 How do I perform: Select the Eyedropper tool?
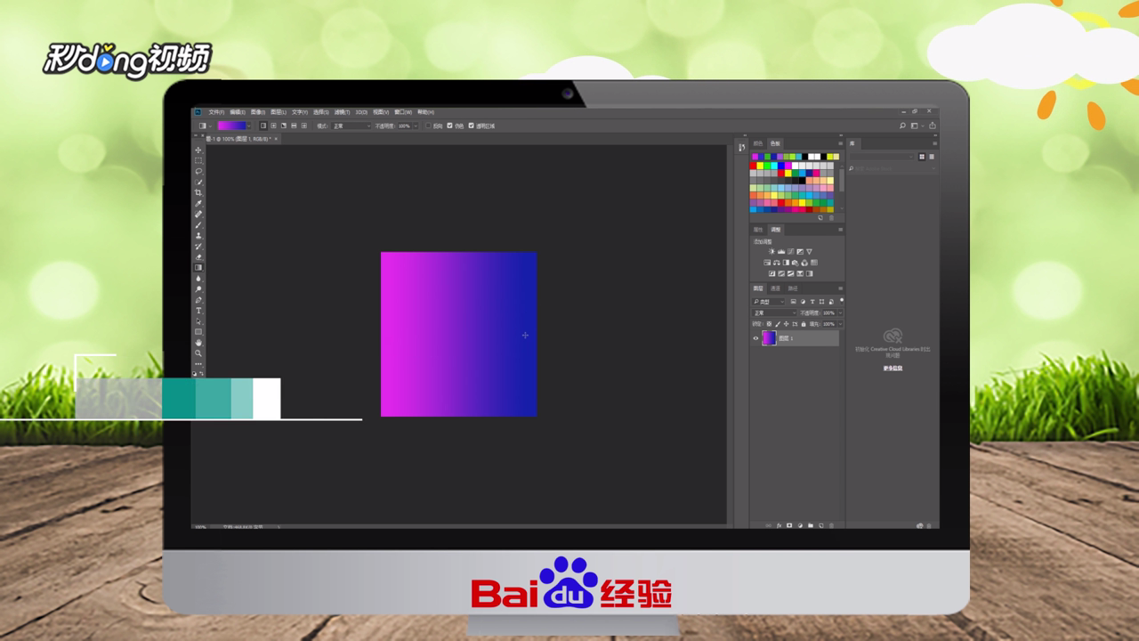pos(198,203)
